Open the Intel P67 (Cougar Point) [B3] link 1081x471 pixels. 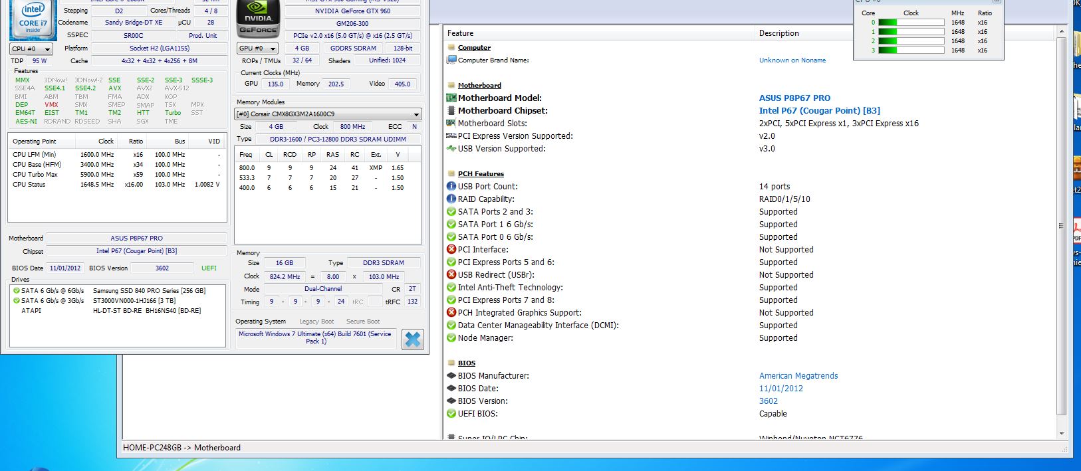[819, 110]
